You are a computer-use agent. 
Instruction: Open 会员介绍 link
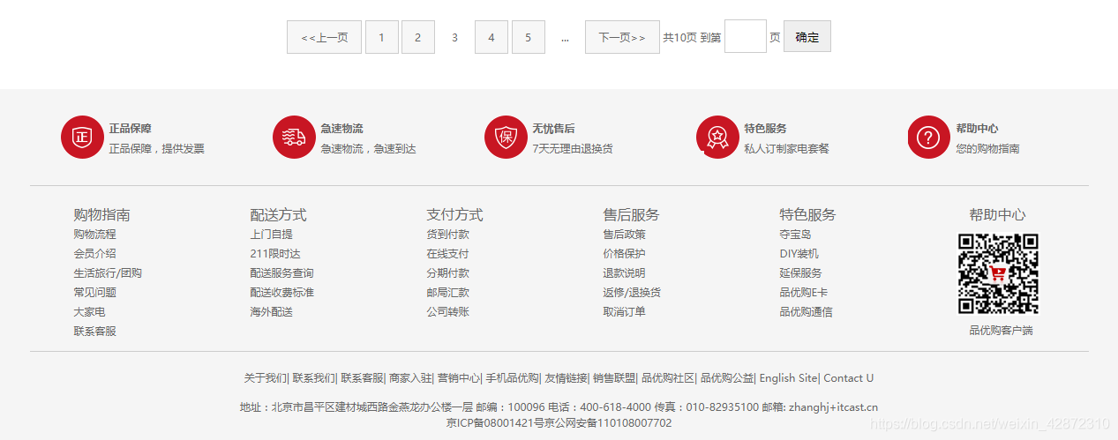pyautogui.click(x=94, y=254)
